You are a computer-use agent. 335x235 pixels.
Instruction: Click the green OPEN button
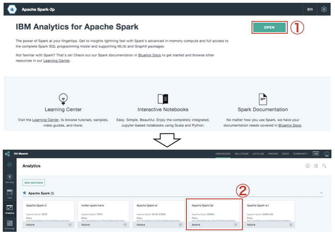tap(269, 27)
